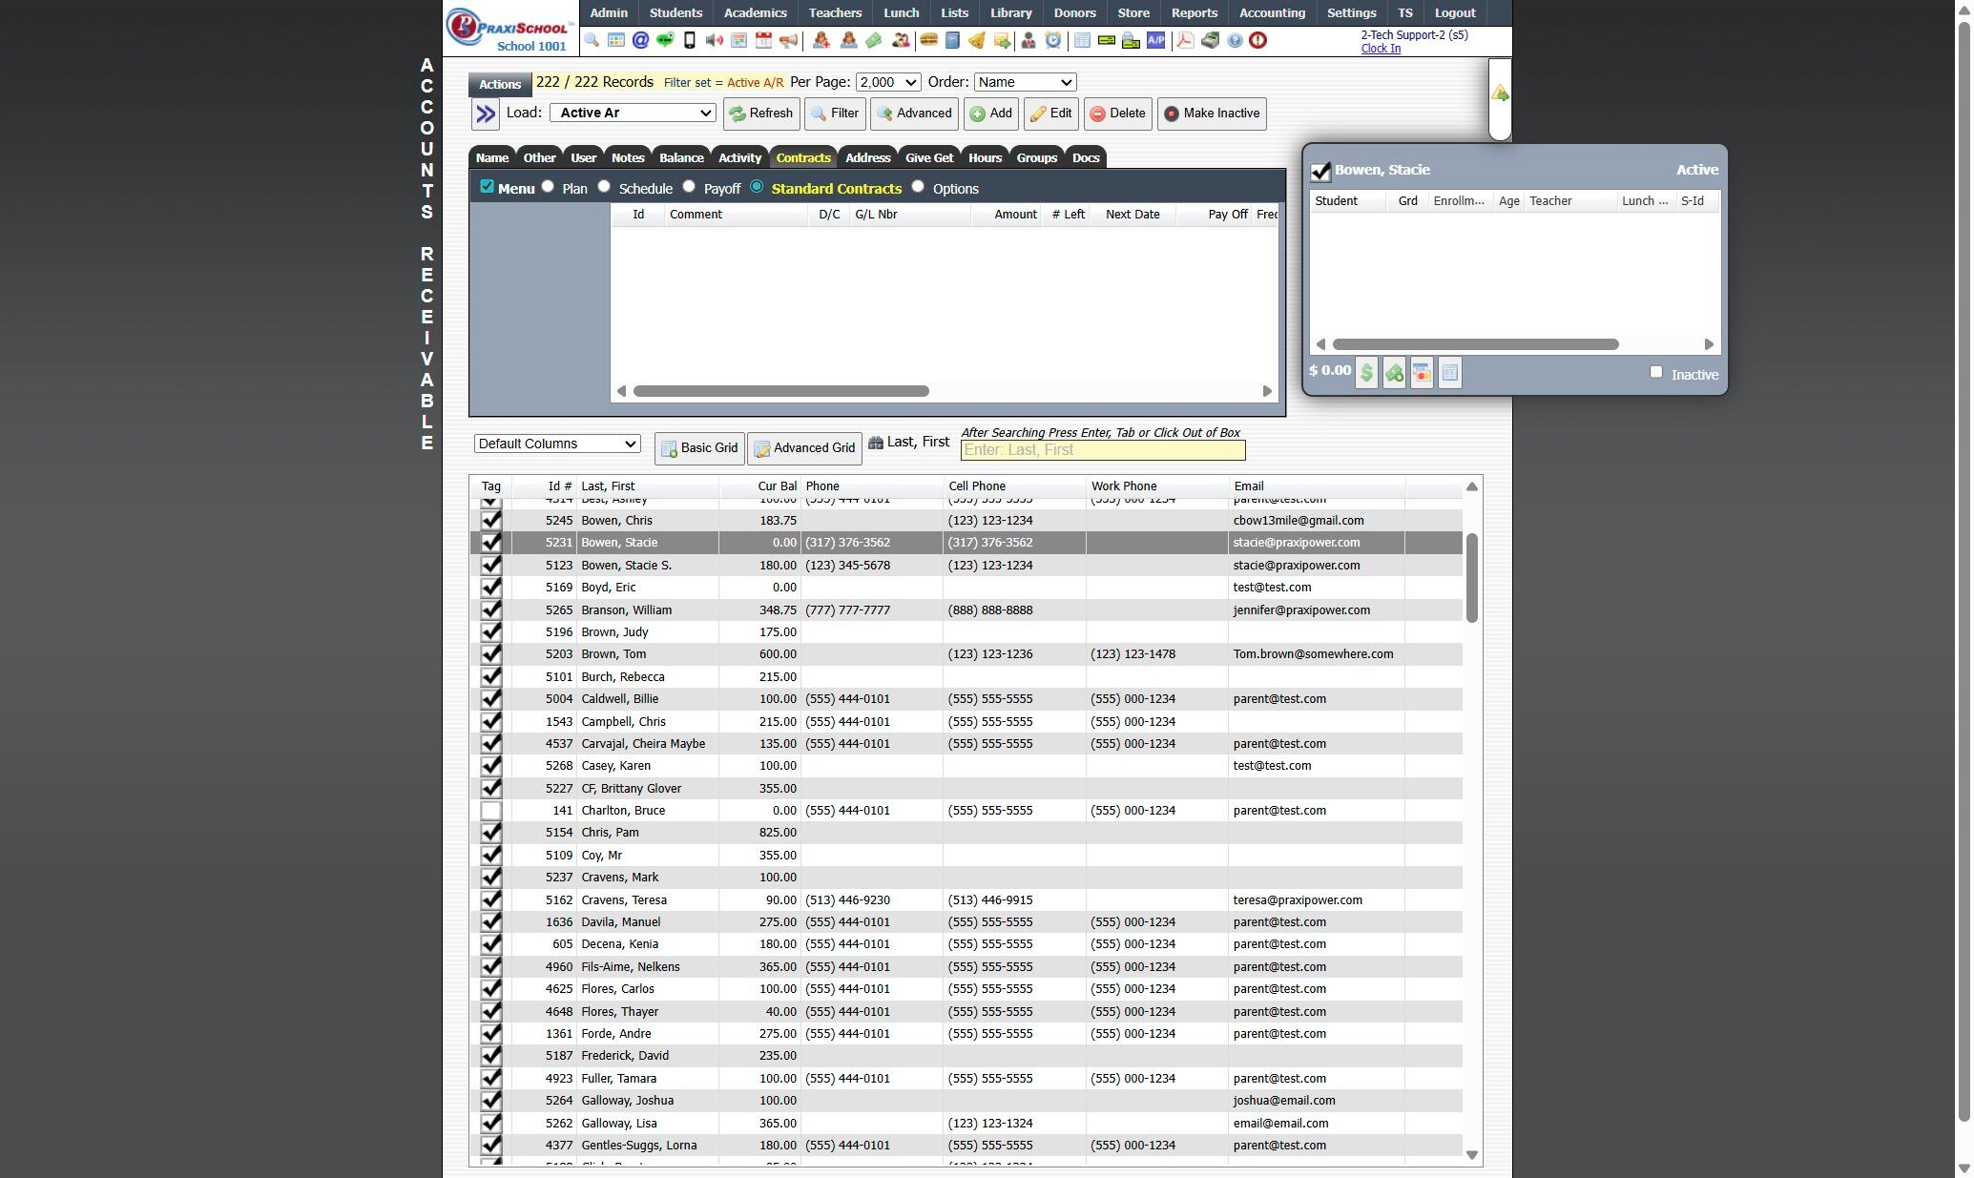1974x1178 pixels.
Task: Open the A/P accounts payable icon
Action: (x=1155, y=40)
